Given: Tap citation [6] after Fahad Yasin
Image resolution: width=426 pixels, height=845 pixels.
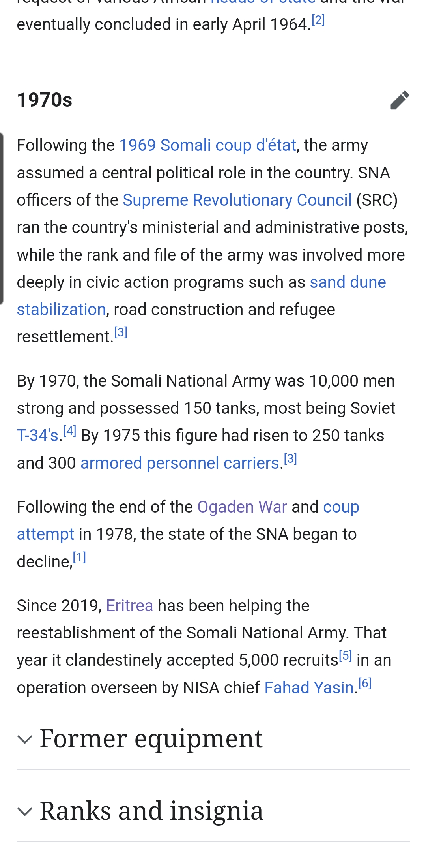Looking at the screenshot, I should click(x=365, y=683).
